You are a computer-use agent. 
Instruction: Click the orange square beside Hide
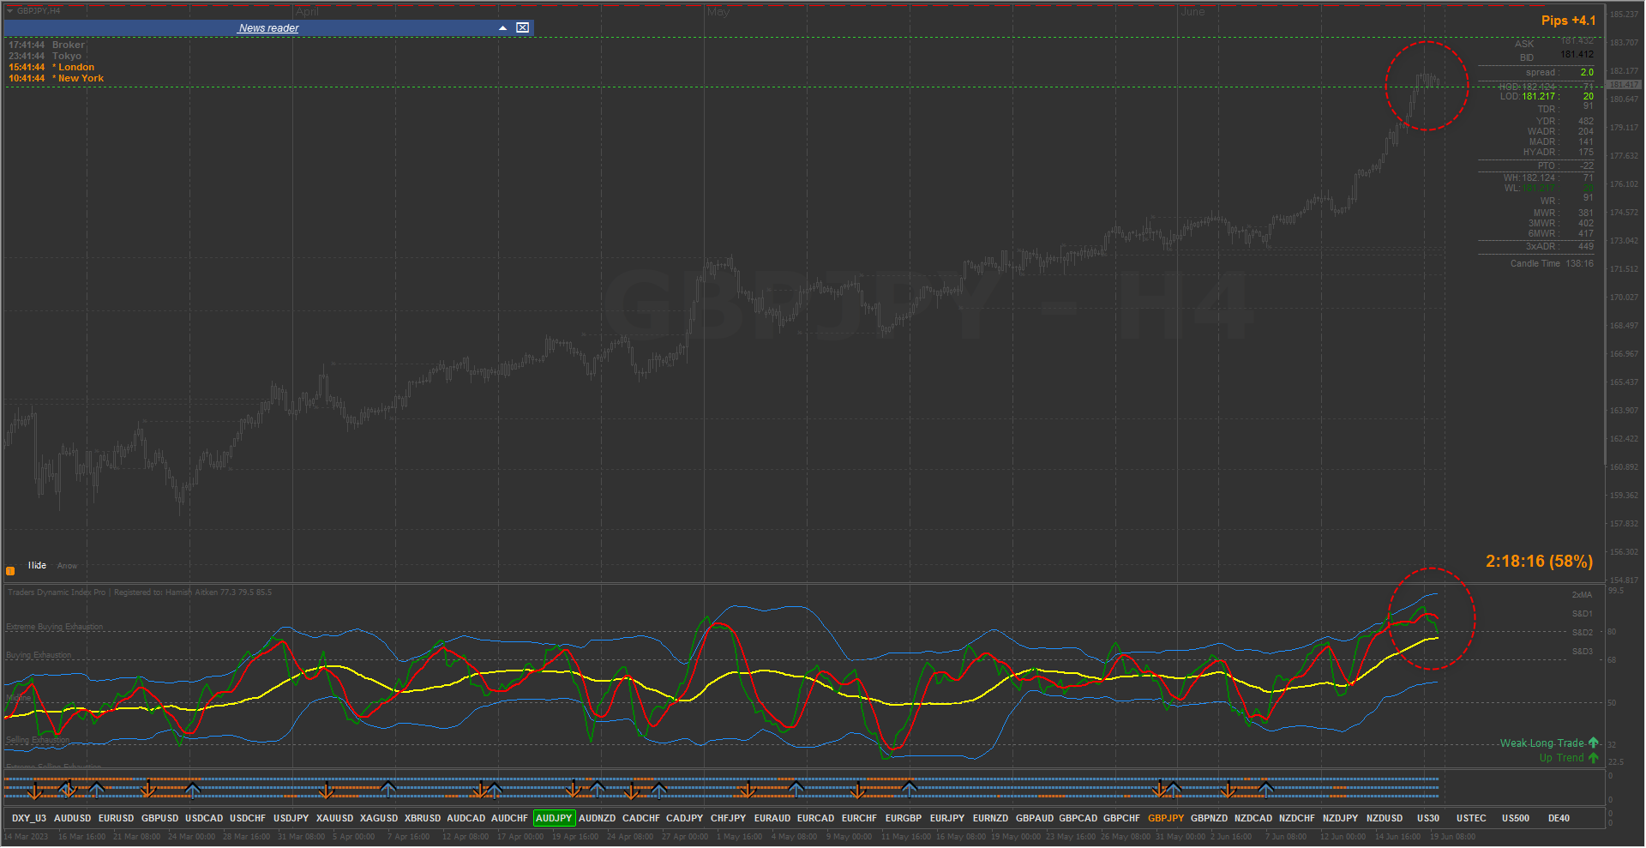tap(10, 570)
